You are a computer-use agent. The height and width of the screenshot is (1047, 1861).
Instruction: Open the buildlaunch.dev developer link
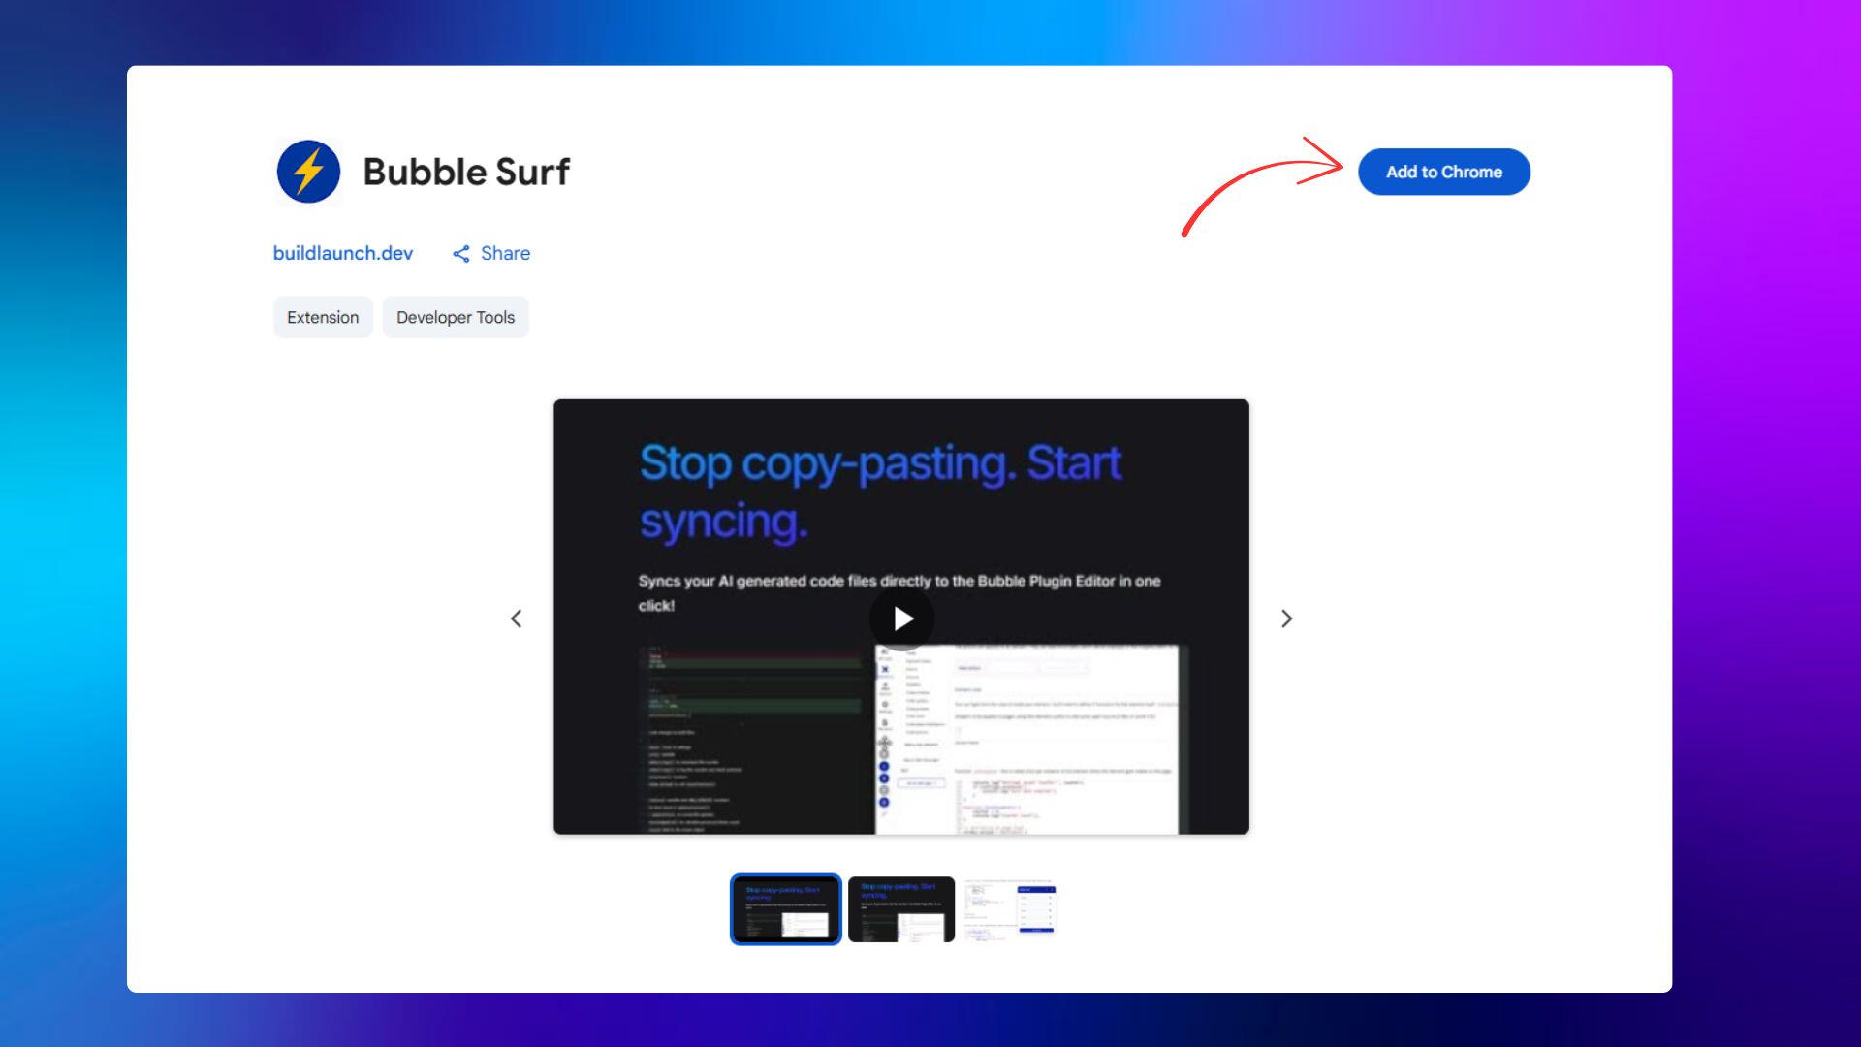point(343,253)
